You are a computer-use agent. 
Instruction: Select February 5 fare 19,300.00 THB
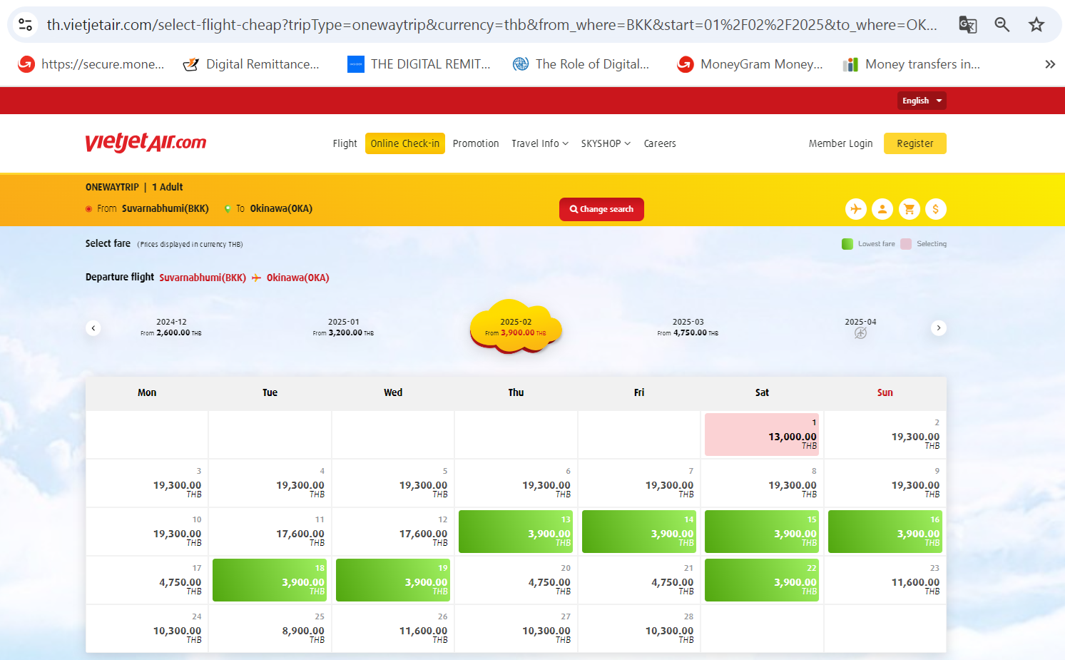coord(393,483)
